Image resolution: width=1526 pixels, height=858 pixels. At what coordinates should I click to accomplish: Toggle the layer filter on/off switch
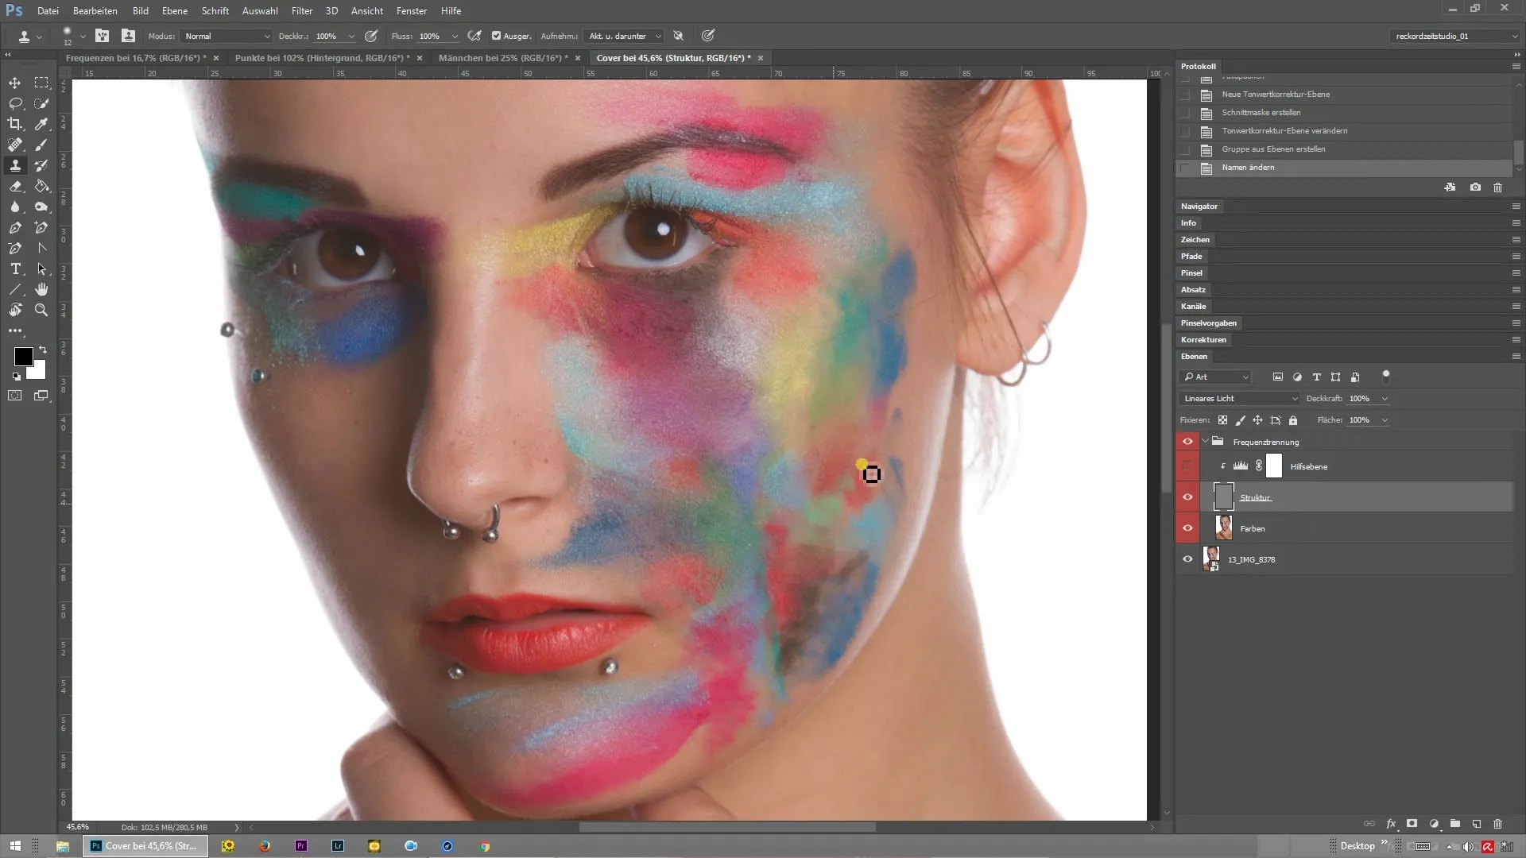pos(1386,375)
